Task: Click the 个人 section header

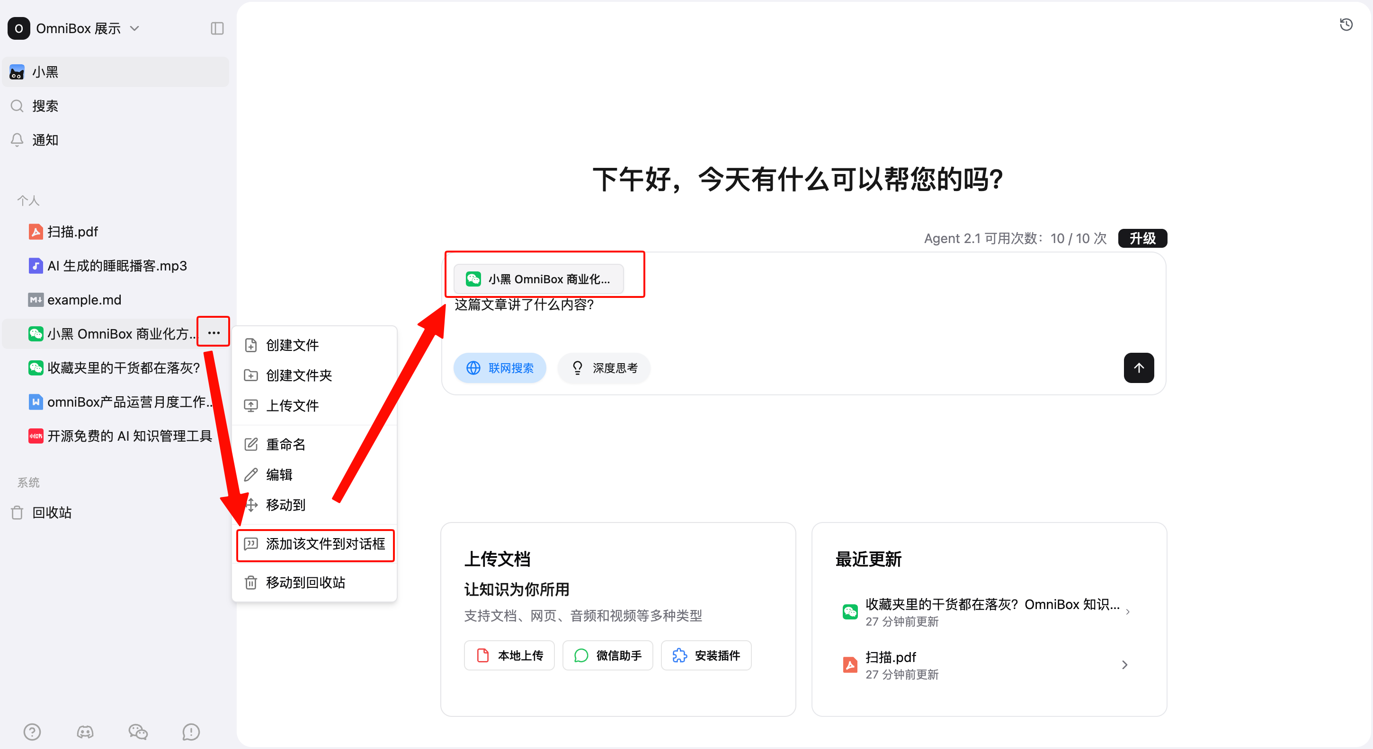Action: tap(28, 200)
